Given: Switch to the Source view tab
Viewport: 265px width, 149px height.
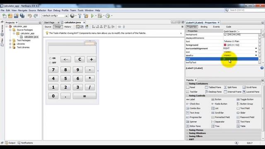Looking at the screenshot, I should coord(48,27).
